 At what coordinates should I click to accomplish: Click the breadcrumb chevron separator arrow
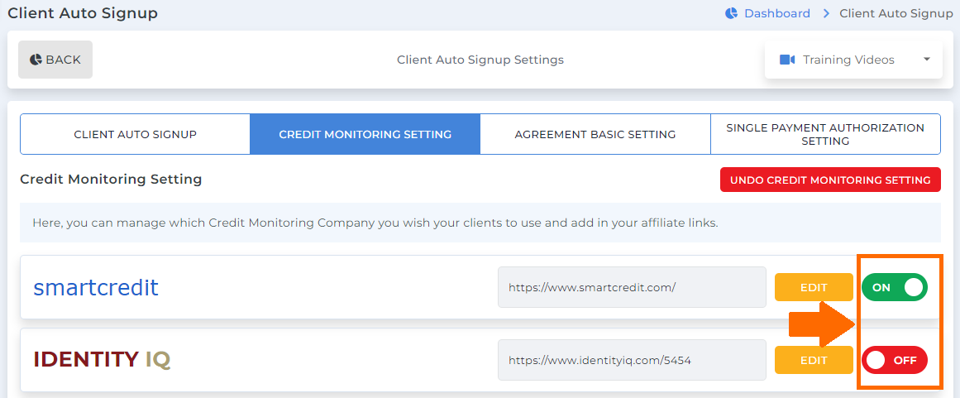(825, 13)
